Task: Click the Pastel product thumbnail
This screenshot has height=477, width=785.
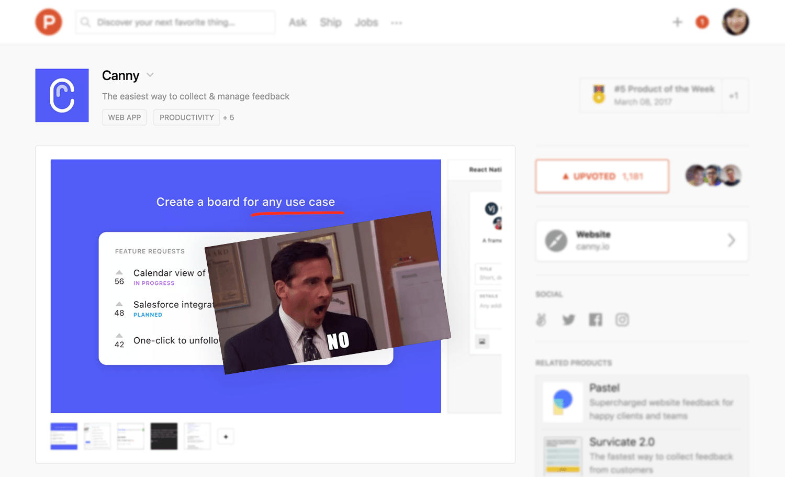Action: pyautogui.click(x=563, y=402)
